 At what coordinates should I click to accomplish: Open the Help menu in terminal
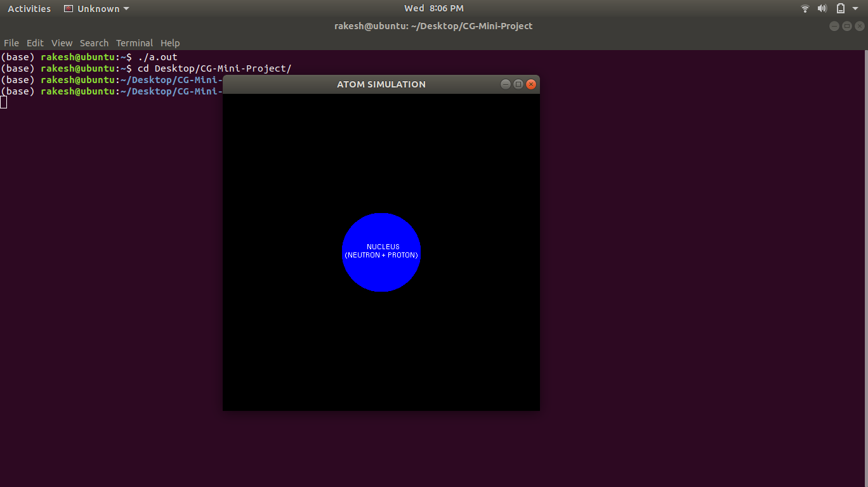[x=170, y=43]
